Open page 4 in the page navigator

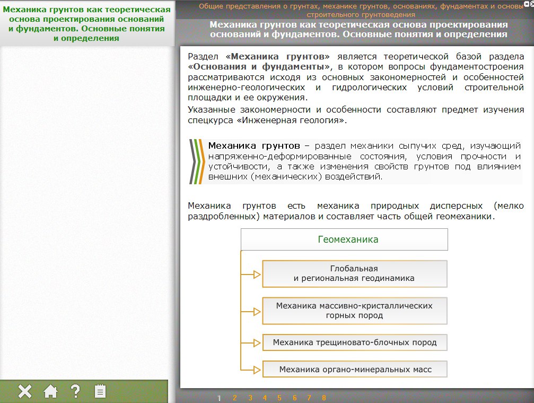(265, 398)
